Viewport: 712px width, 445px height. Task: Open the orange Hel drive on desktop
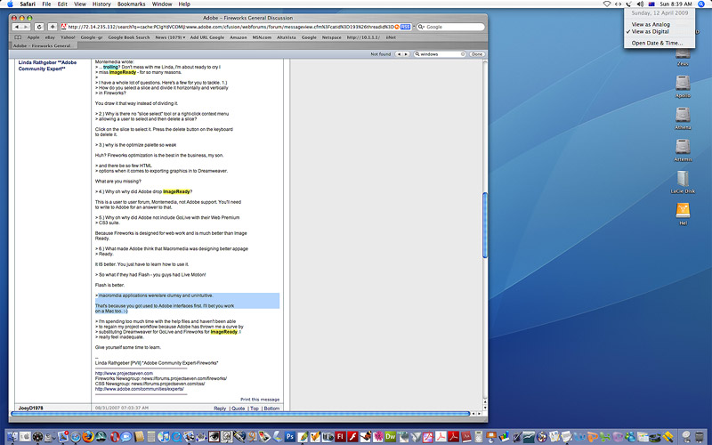[683, 213]
